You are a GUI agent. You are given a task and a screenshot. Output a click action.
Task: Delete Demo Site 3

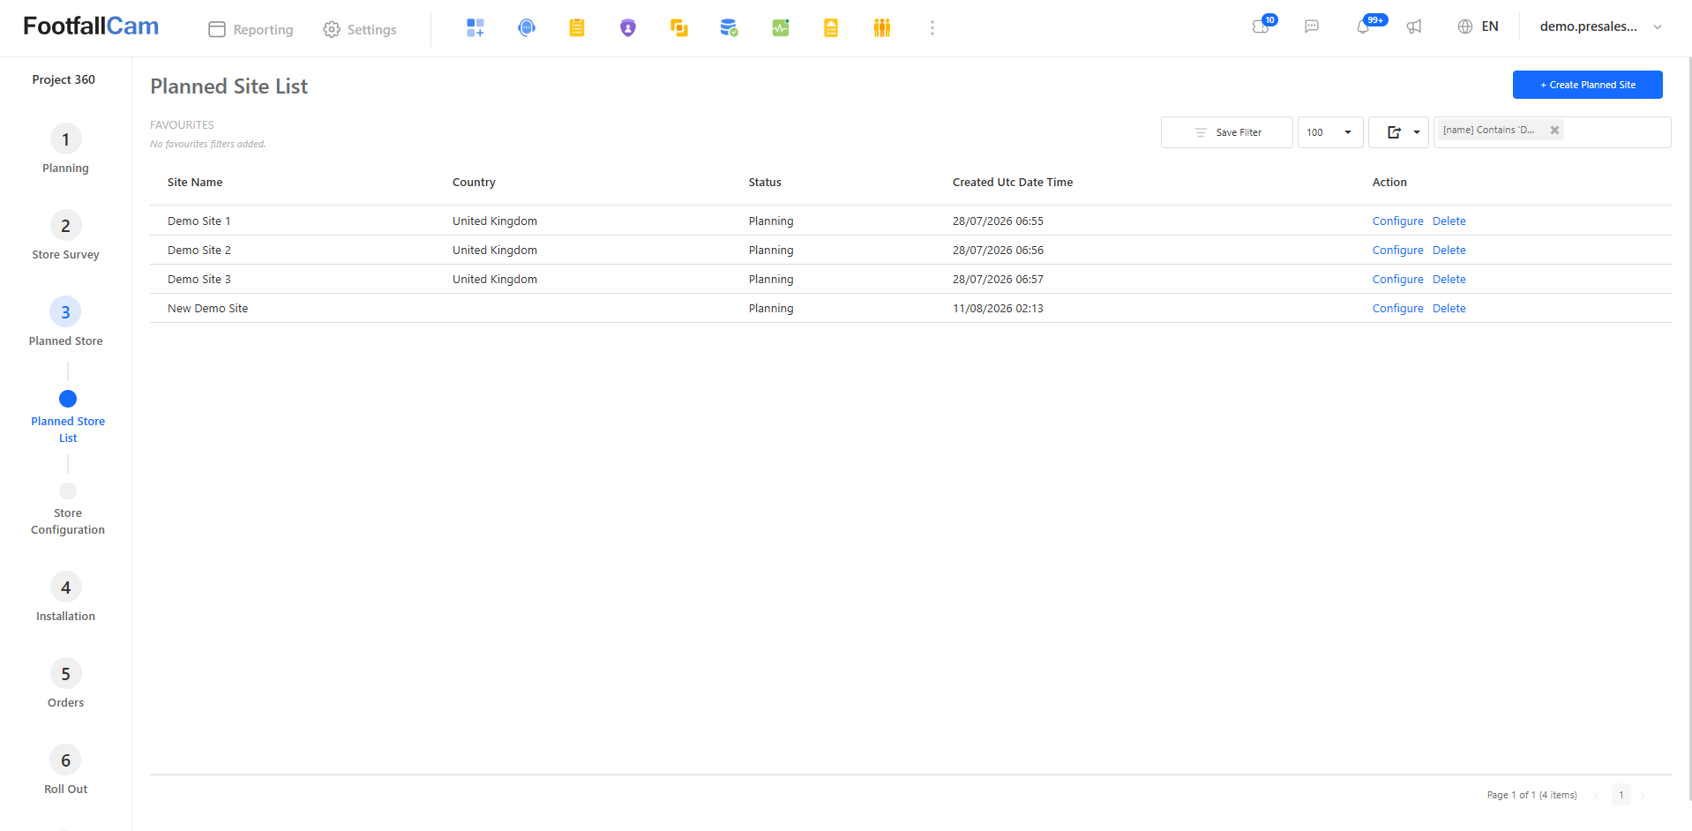pos(1449,280)
